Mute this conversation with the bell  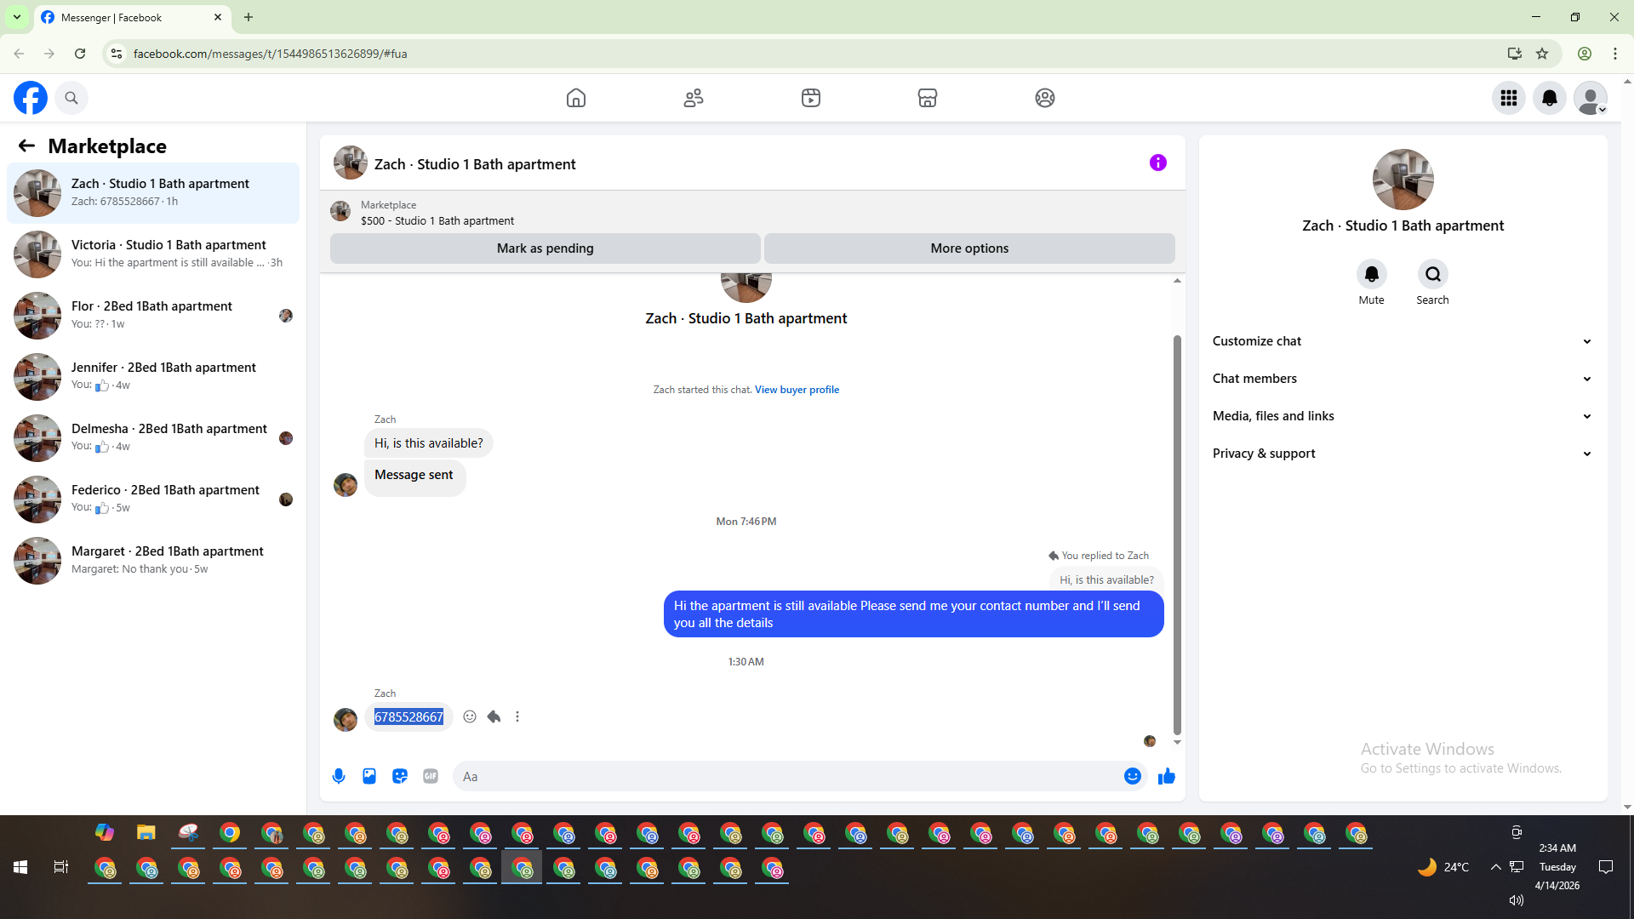pos(1371,274)
